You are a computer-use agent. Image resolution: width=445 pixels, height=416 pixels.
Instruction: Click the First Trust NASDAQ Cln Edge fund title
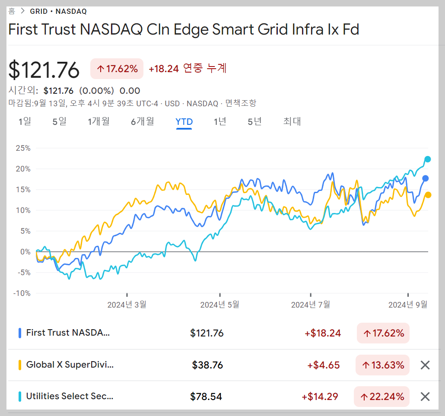[184, 29]
